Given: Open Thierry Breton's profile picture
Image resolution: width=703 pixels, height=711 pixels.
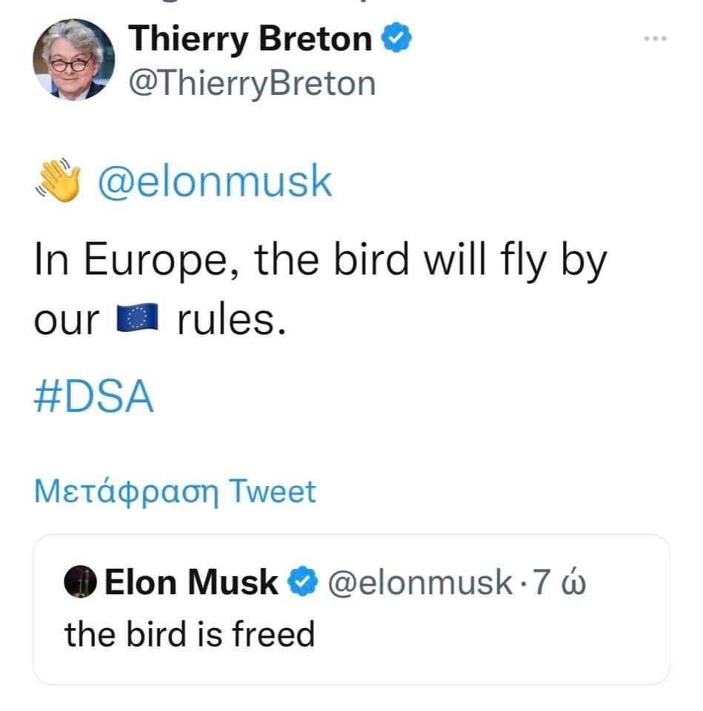Looking at the screenshot, I should pyautogui.click(x=74, y=59).
